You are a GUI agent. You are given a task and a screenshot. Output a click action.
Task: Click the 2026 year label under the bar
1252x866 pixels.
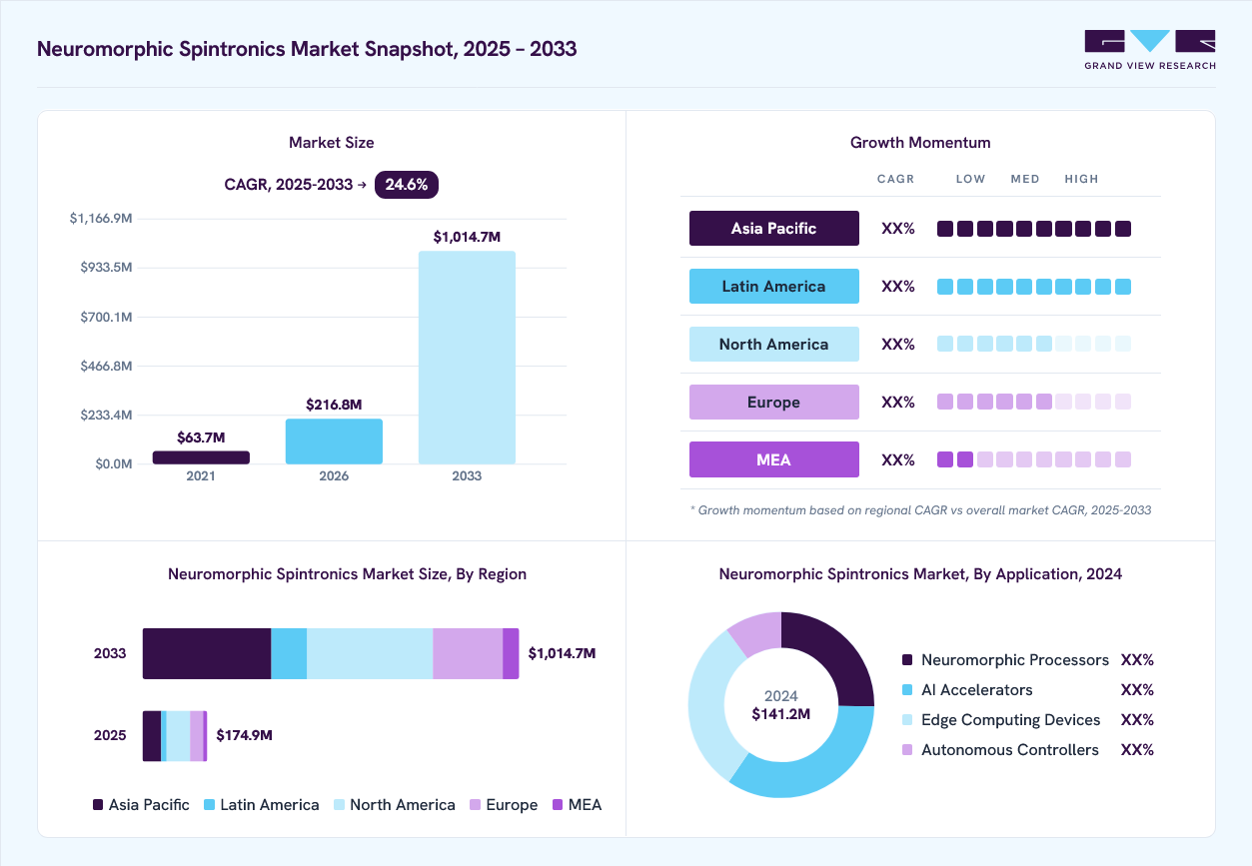(334, 476)
